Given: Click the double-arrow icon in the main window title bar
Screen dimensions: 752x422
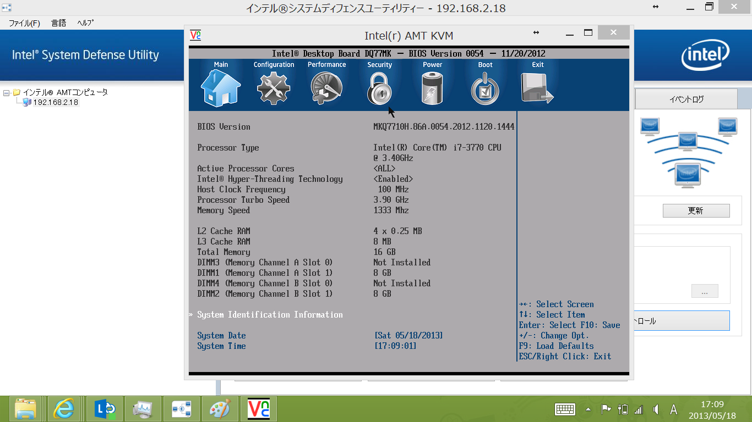Looking at the screenshot, I should click(x=656, y=7).
